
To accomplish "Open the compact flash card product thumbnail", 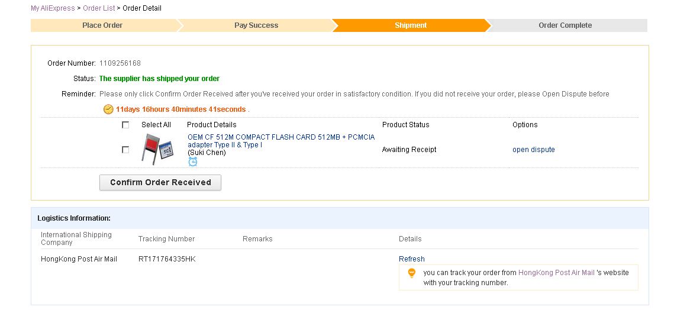I will [157, 149].
